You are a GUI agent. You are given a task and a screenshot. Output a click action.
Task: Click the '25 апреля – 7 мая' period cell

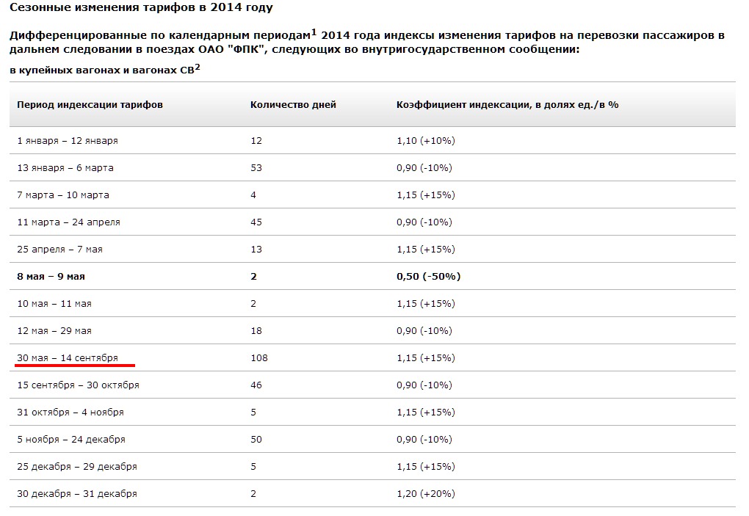click(60, 250)
